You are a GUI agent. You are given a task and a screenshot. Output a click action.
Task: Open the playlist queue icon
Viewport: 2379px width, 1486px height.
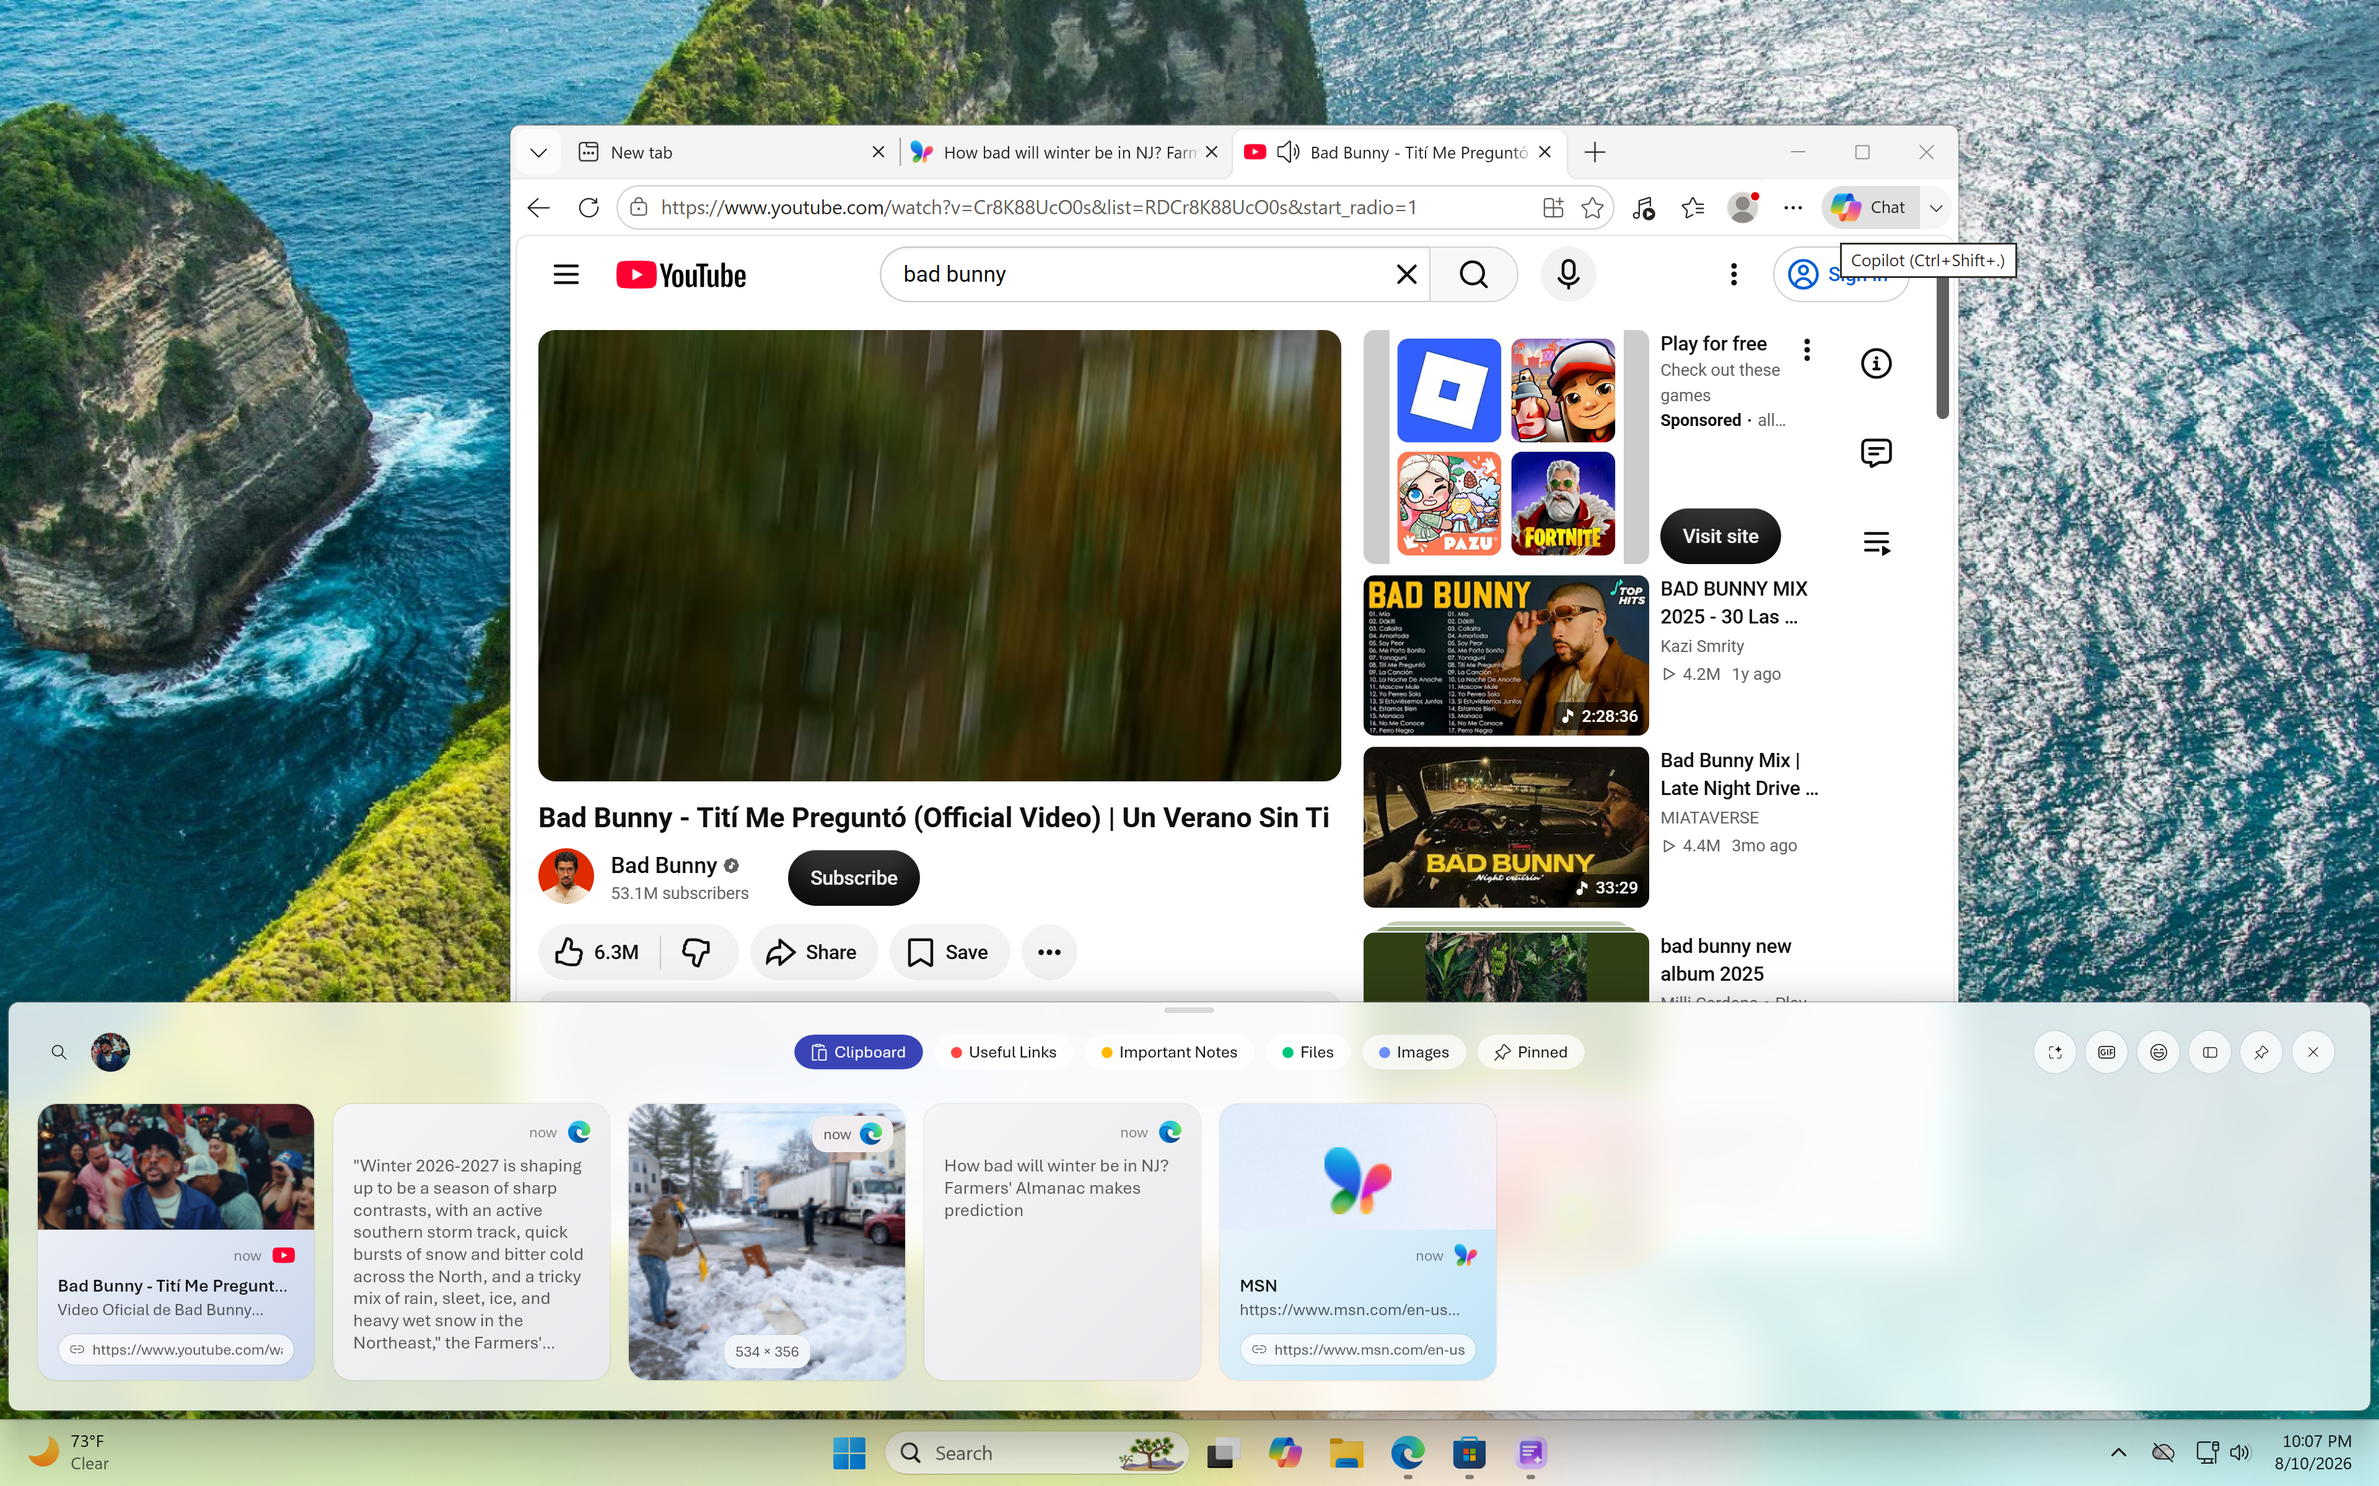[1876, 542]
